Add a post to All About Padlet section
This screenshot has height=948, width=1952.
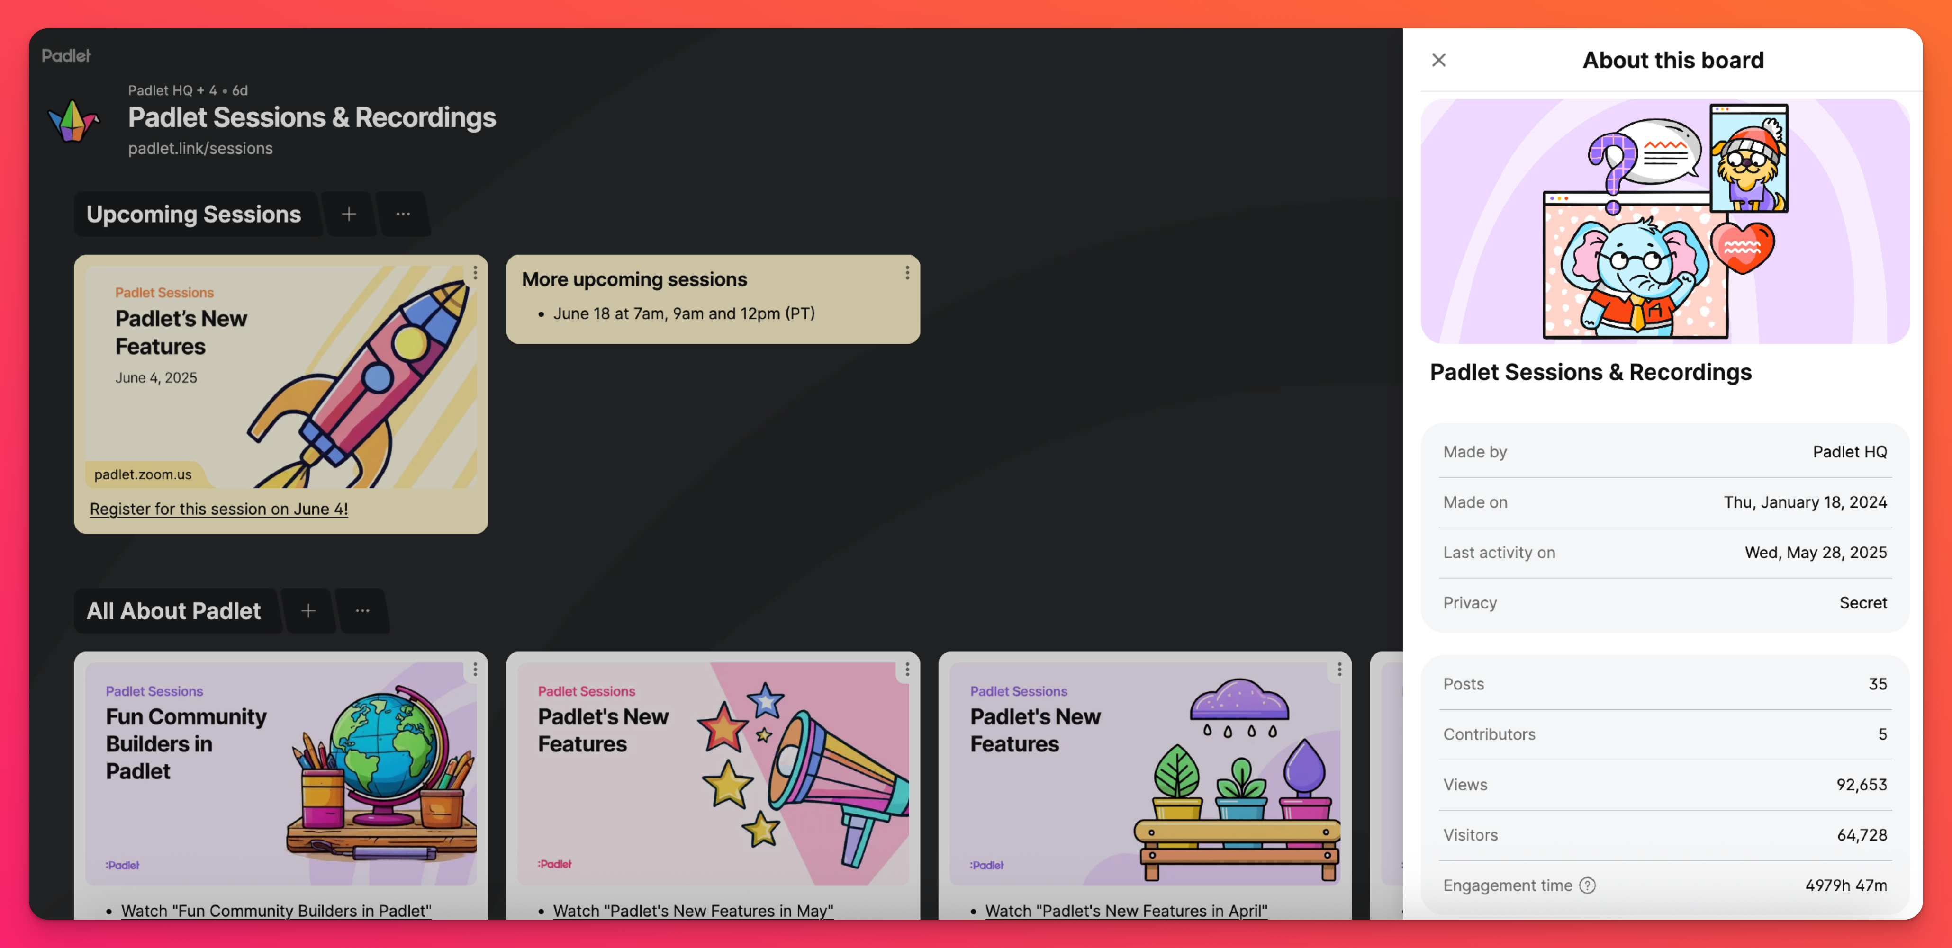(x=308, y=611)
